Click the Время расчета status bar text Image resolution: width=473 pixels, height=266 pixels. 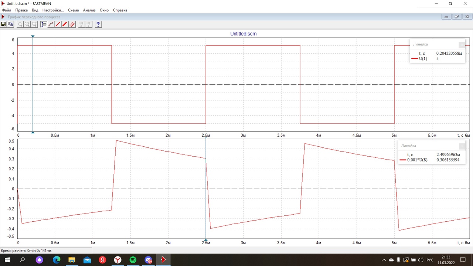click(x=26, y=250)
